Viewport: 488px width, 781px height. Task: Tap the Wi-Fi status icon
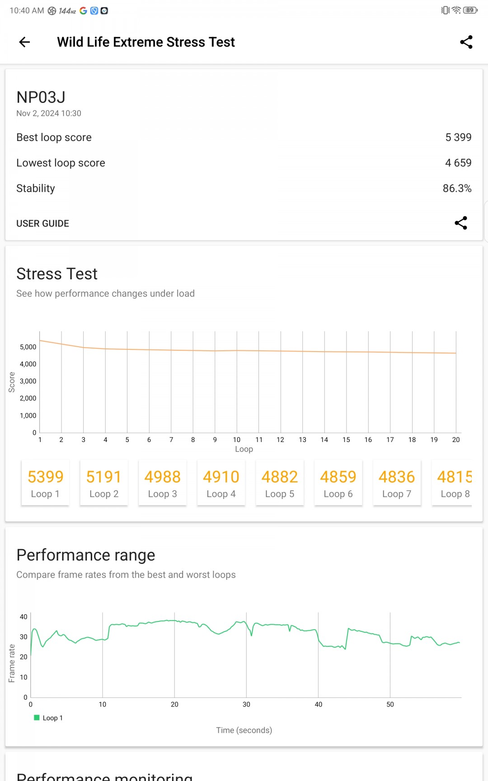point(456,10)
